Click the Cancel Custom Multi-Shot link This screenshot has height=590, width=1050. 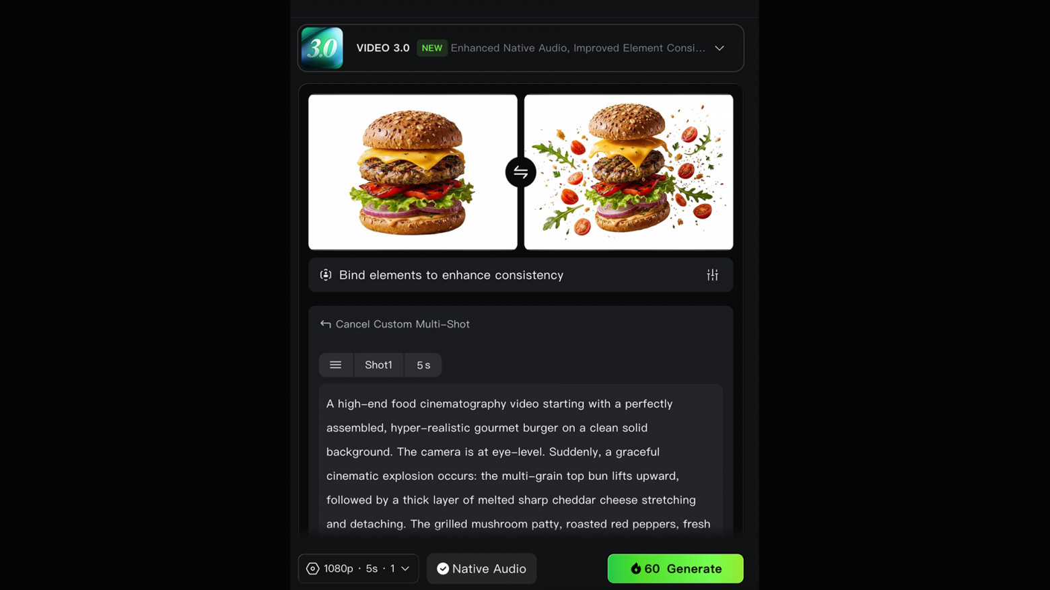pyautogui.click(x=403, y=324)
